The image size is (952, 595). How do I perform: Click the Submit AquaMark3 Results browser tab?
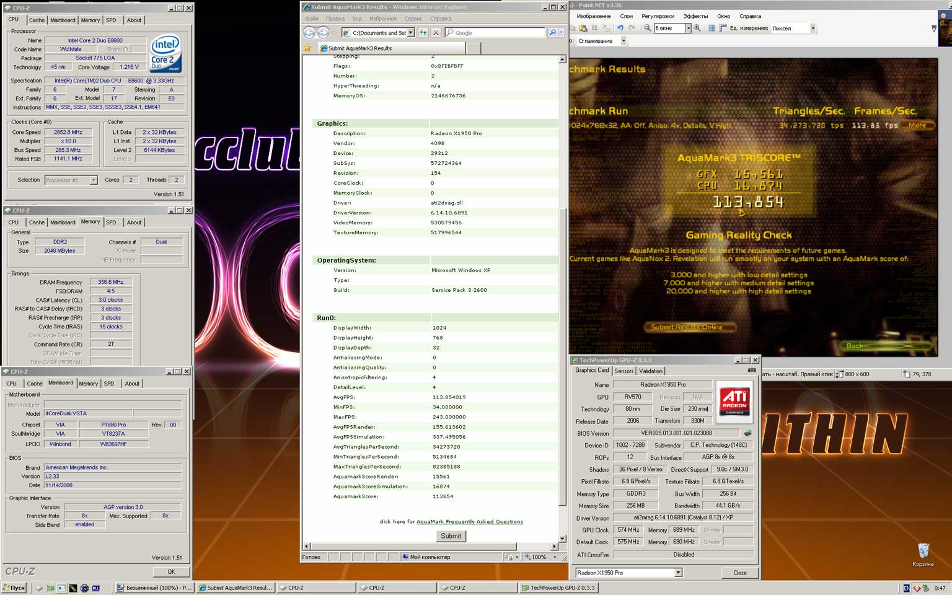click(391, 48)
